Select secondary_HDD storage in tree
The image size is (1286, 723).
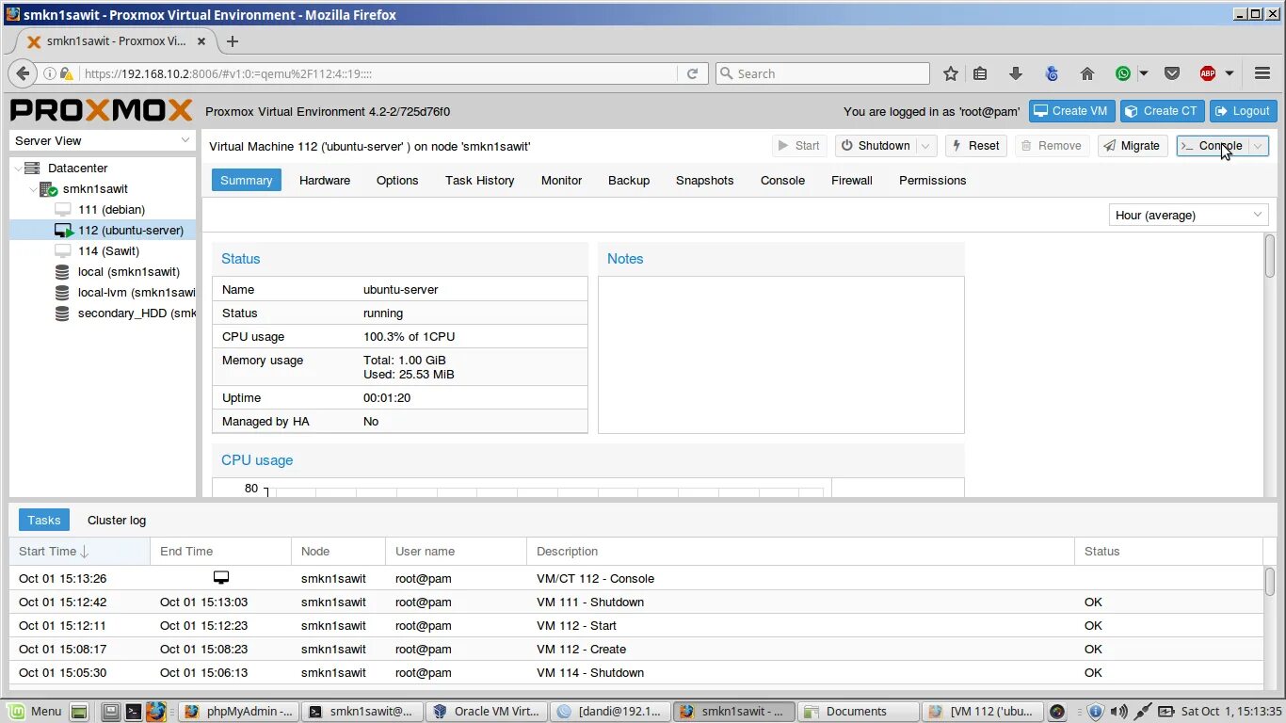click(x=137, y=313)
